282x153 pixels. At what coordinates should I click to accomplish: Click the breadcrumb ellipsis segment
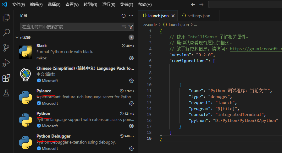point(196,25)
